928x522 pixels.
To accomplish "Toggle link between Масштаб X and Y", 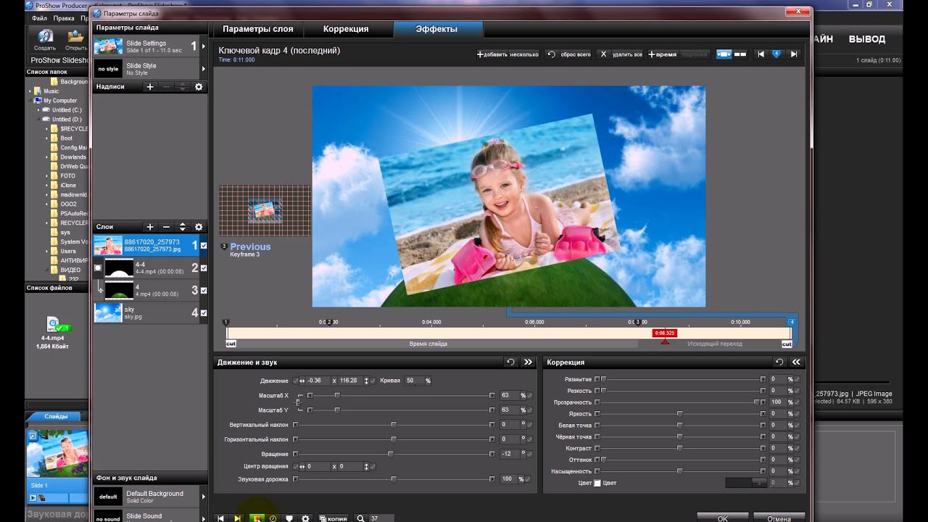I will coord(298,402).
